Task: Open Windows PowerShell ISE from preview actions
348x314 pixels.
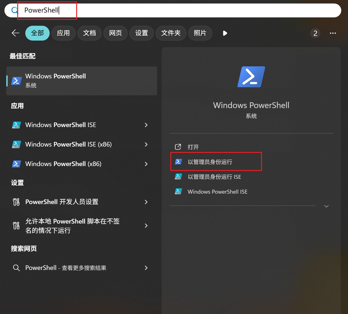Action: [251, 192]
